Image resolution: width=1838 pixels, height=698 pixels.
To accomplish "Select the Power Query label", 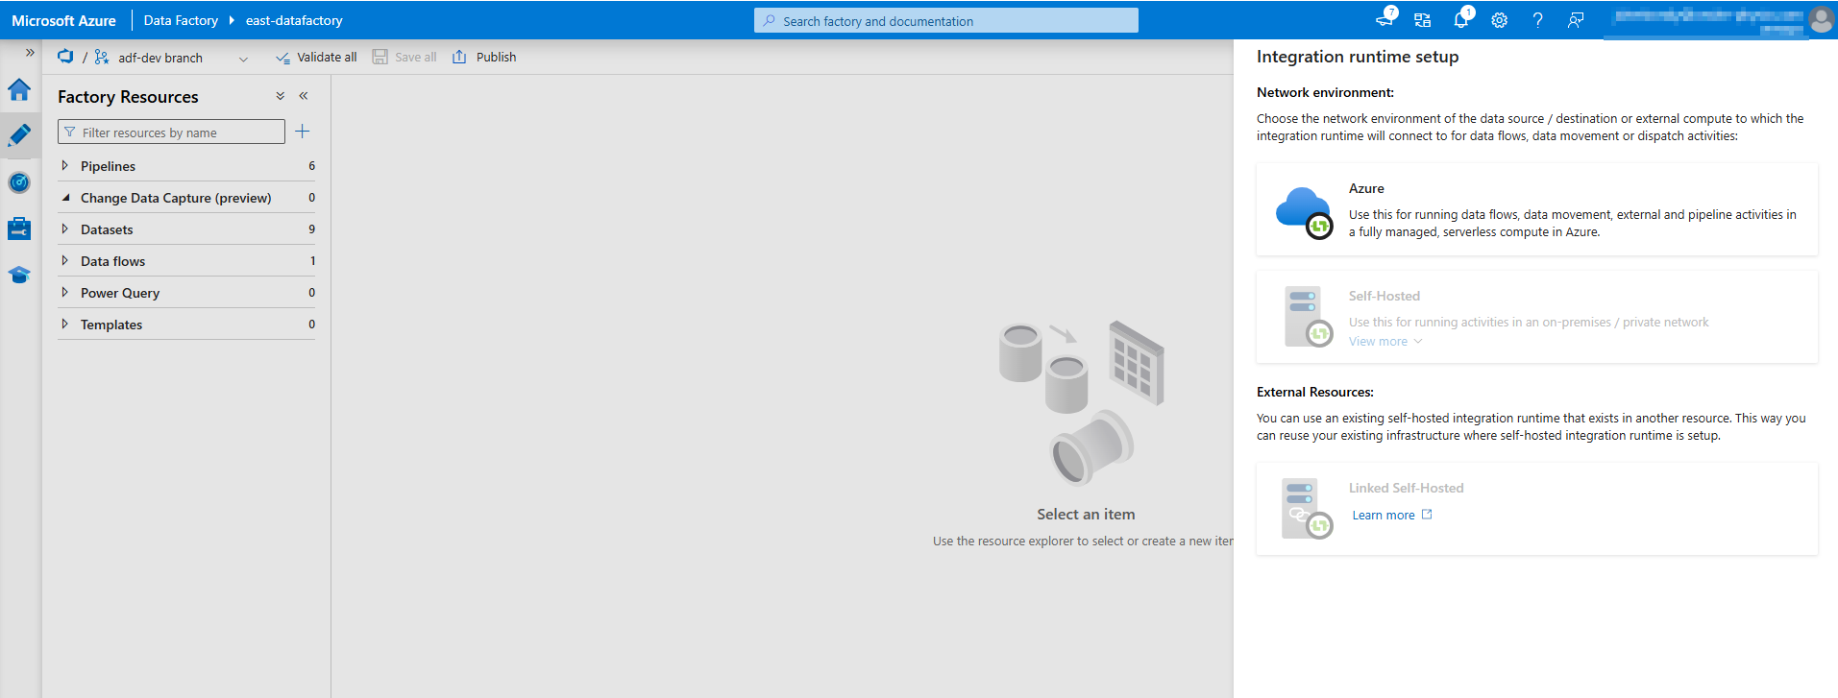I will click(x=120, y=293).
